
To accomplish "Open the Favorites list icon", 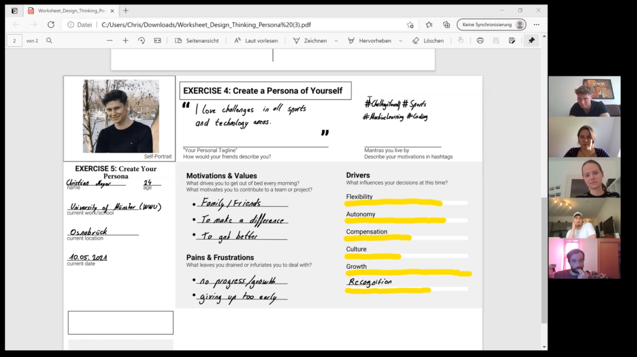I will [429, 25].
